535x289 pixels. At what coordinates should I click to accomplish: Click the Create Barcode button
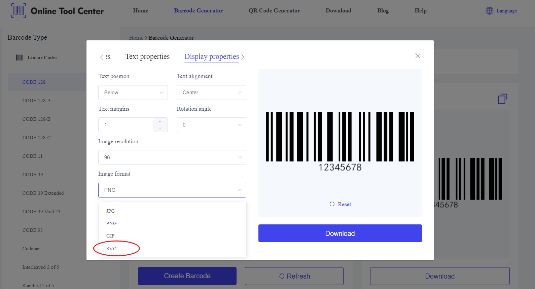pos(187,276)
